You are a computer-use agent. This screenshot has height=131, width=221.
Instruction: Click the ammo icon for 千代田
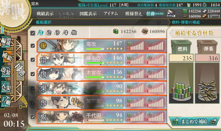click(150, 115)
